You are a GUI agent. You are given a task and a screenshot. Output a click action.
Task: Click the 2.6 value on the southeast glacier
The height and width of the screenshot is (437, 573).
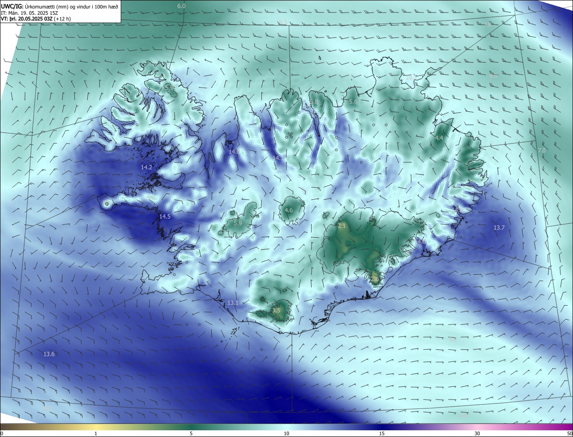(x=375, y=279)
